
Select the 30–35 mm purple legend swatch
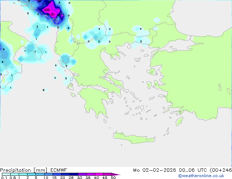point(82,174)
